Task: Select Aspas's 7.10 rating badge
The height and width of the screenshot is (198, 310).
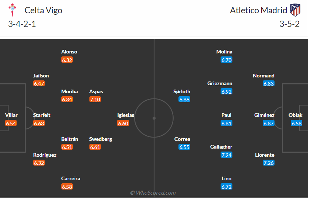Action: click(95, 100)
